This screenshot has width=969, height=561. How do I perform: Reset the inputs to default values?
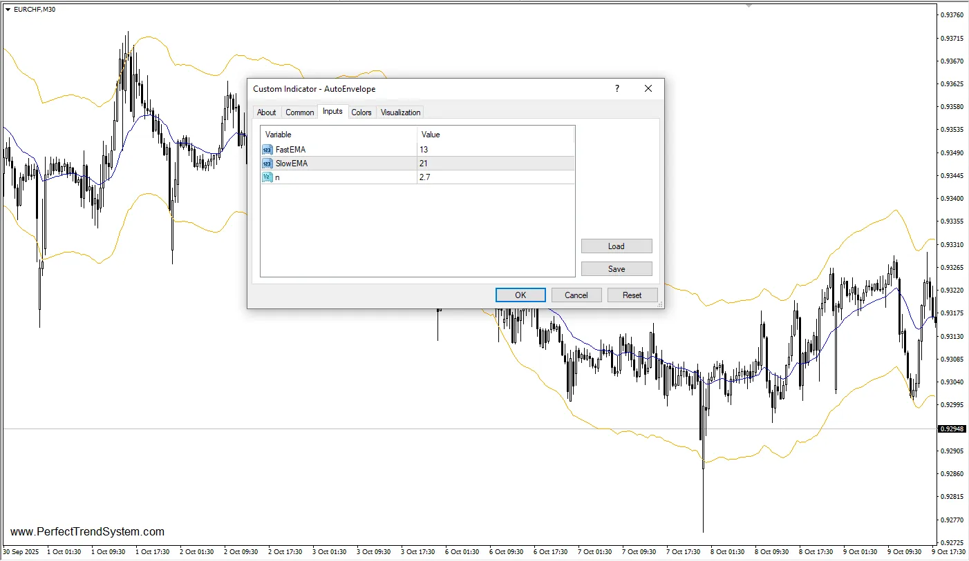tap(632, 295)
